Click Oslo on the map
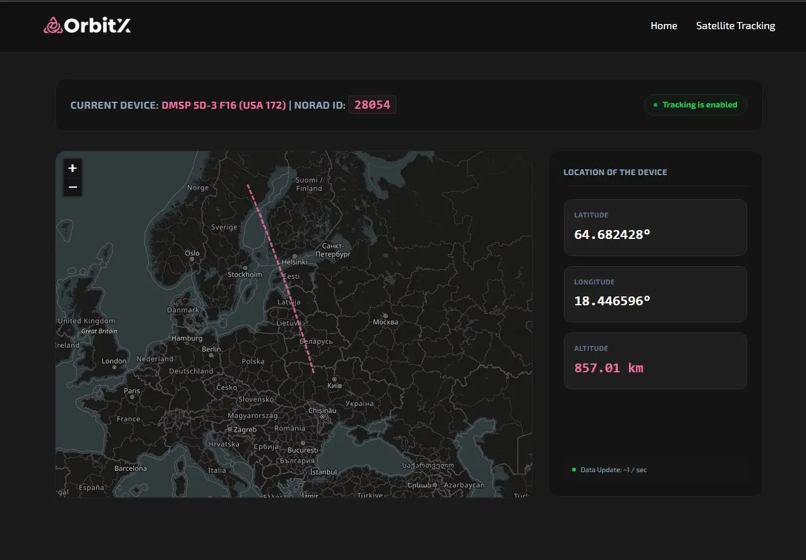 coord(192,253)
